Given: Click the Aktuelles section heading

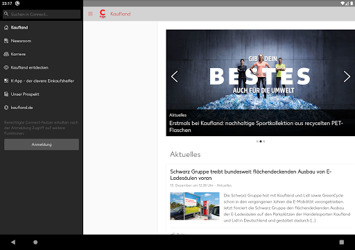Looking at the screenshot, I should 185,154.
